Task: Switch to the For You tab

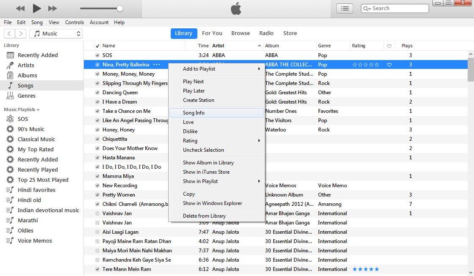Action: coord(212,33)
